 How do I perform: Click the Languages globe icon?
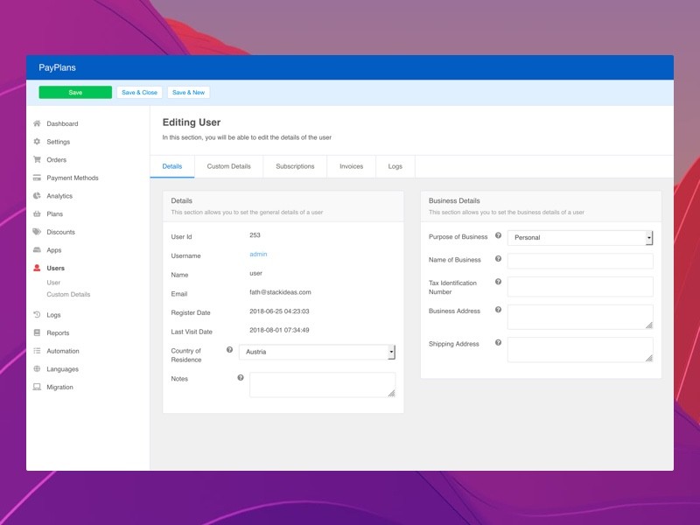[37, 369]
